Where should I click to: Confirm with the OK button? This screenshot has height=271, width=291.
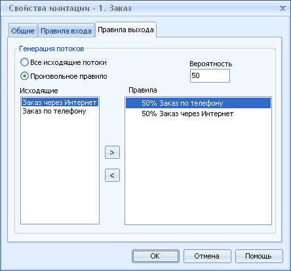[155, 256]
